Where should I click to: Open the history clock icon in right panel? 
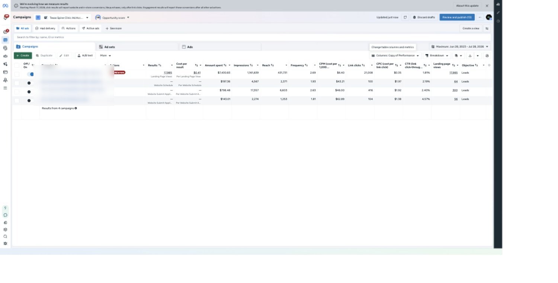(498, 21)
